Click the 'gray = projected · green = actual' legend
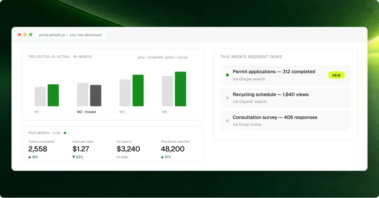 pos(162,57)
